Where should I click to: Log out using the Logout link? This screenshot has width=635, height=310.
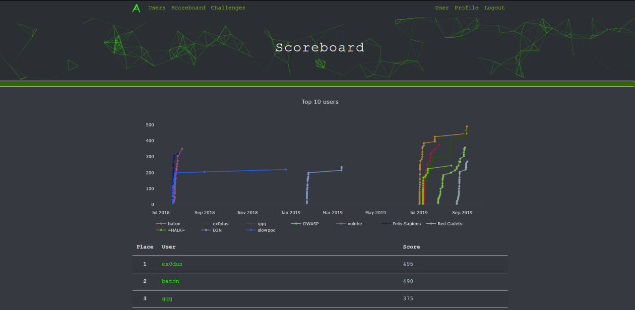(494, 8)
